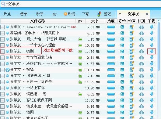Select the song row 忘记你我做不到
Screen dimensions: 161x119
[79, 100]
